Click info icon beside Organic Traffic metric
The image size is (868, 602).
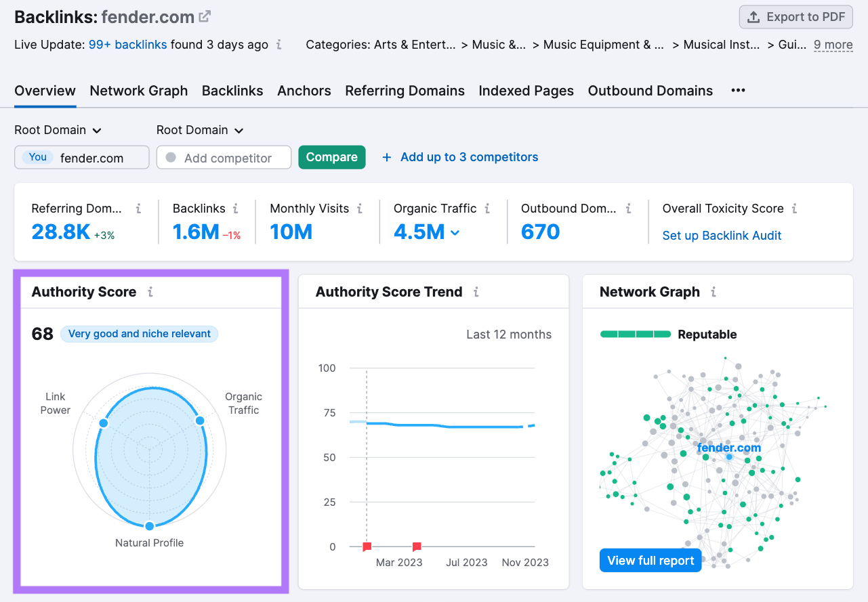pos(487,209)
